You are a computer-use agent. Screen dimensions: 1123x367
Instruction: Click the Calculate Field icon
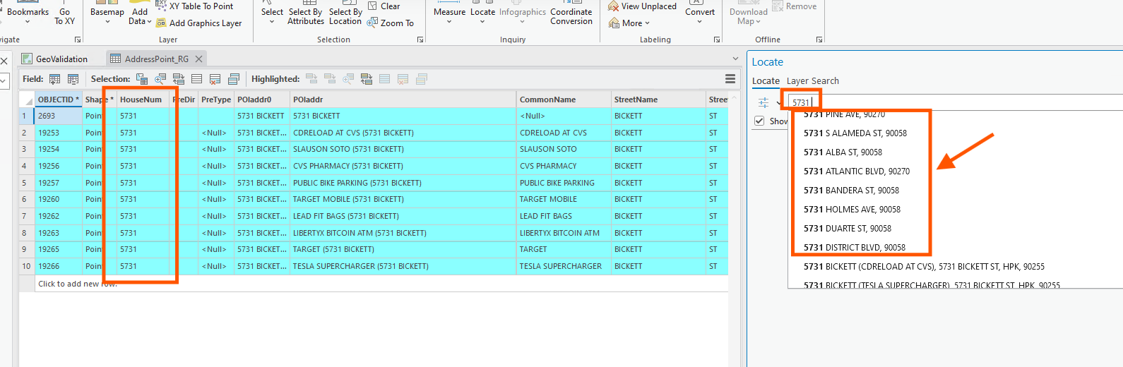(x=73, y=79)
